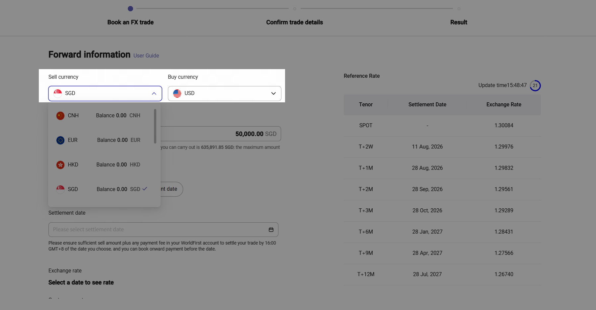Click the Update time15:48:47 text
The height and width of the screenshot is (310, 596).
pos(502,85)
